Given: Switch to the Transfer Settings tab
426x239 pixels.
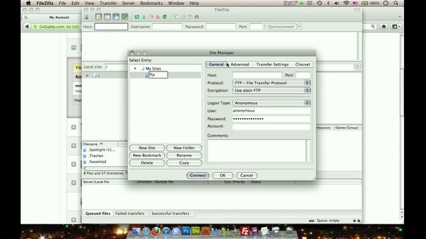Looking at the screenshot, I should (x=272, y=64).
